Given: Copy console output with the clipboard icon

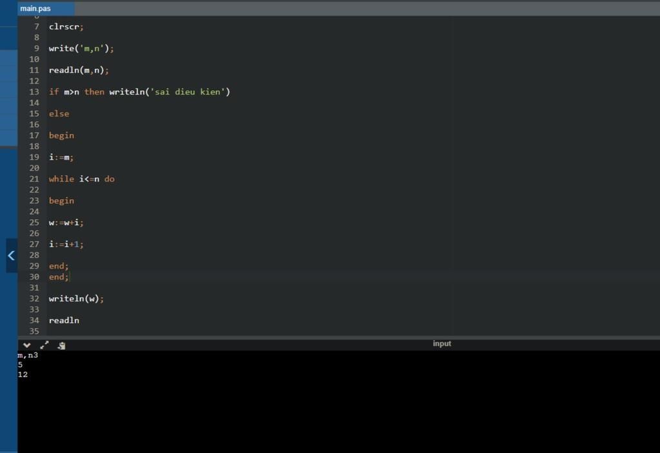Looking at the screenshot, I should [61, 345].
